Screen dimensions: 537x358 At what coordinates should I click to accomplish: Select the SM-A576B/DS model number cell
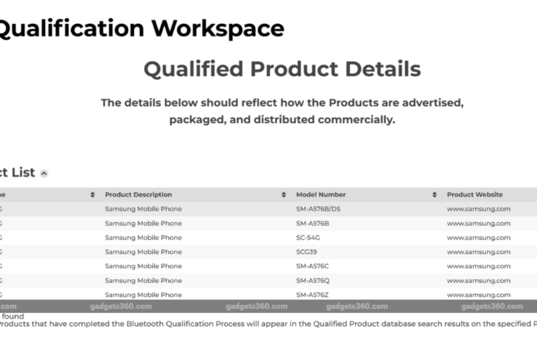click(318, 209)
